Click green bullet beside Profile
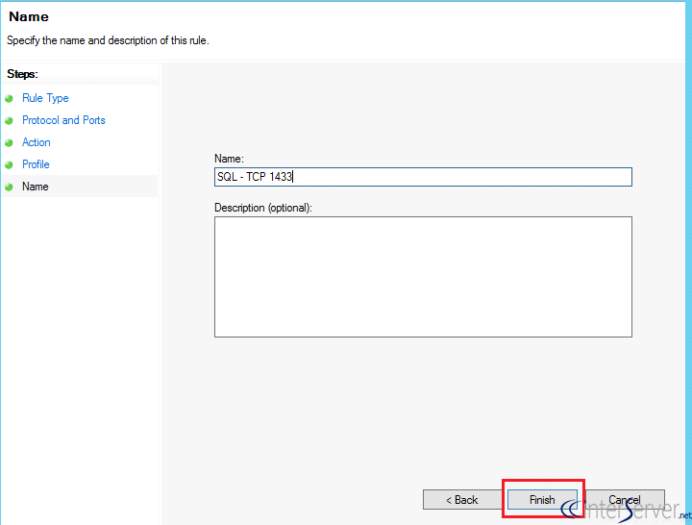Viewport: 692px width, 525px height. coord(9,164)
